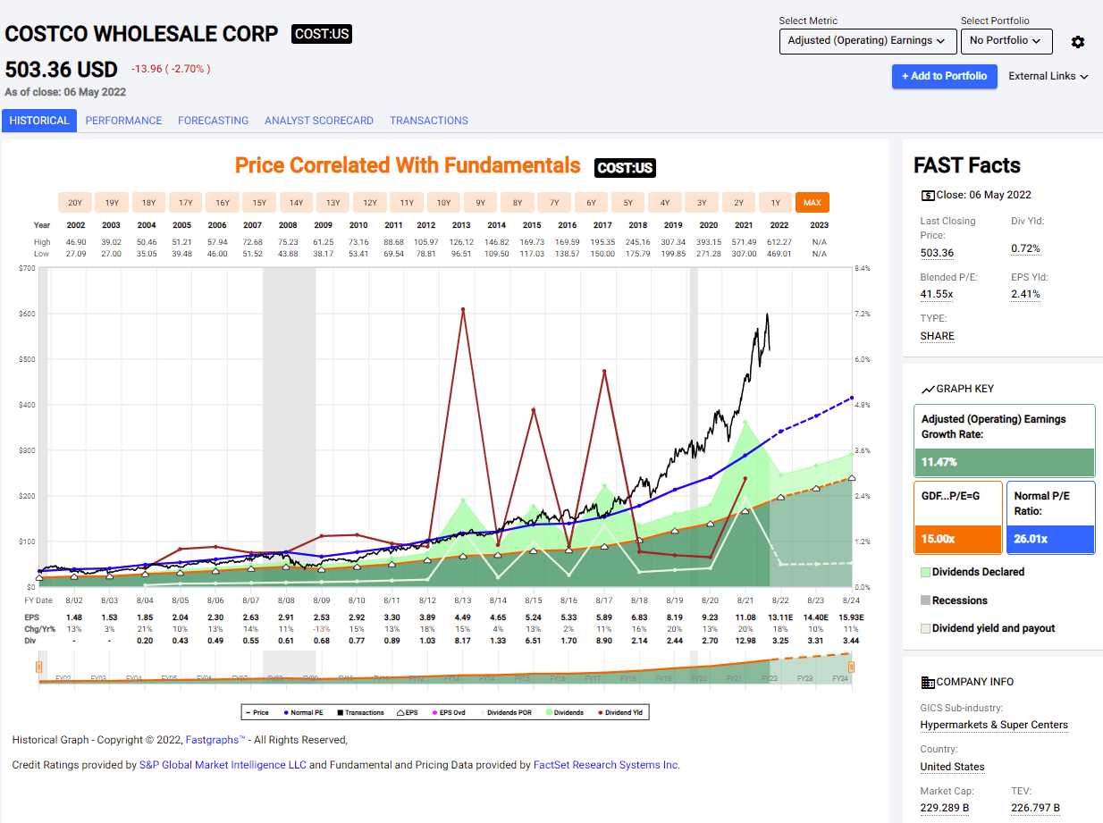Image resolution: width=1103 pixels, height=823 pixels.
Task: Click the EPS Ovd magenta dot legend icon
Action: click(435, 712)
